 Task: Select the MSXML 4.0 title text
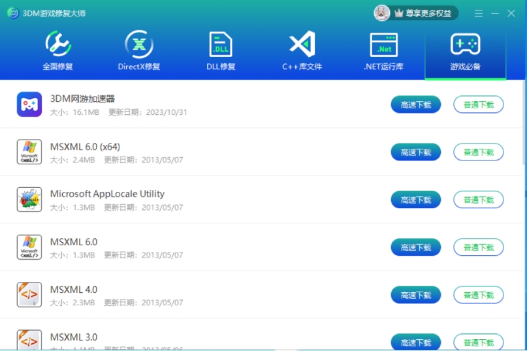coord(74,290)
